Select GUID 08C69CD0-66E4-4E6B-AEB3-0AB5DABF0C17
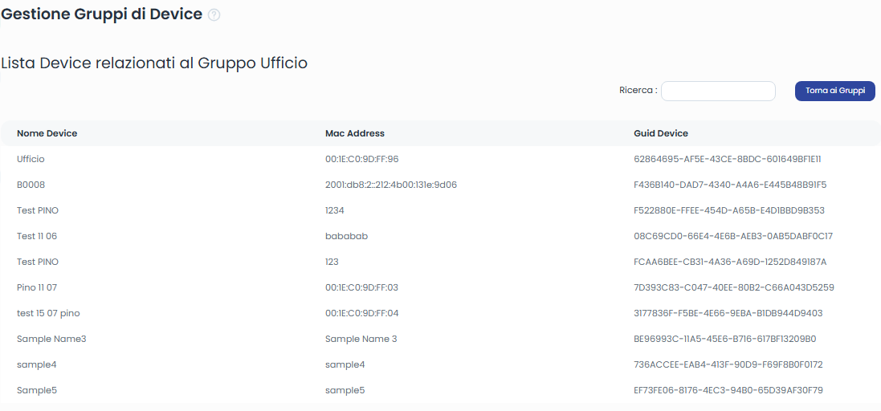 pos(733,236)
